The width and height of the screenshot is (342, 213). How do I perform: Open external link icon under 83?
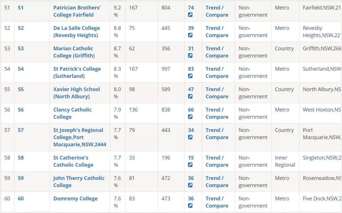tap(190, 76)
